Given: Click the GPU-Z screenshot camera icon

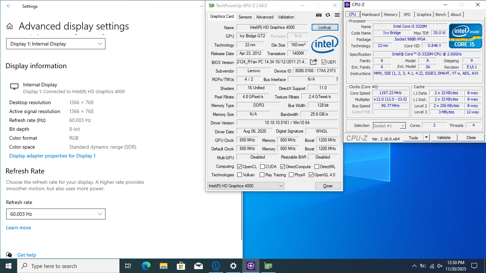Looking at the screenshot, I should click(x=319, y=15).
